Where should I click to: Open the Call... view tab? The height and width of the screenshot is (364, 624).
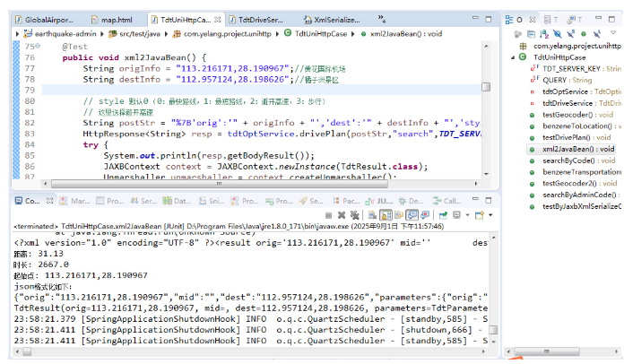tap(447, 201)
